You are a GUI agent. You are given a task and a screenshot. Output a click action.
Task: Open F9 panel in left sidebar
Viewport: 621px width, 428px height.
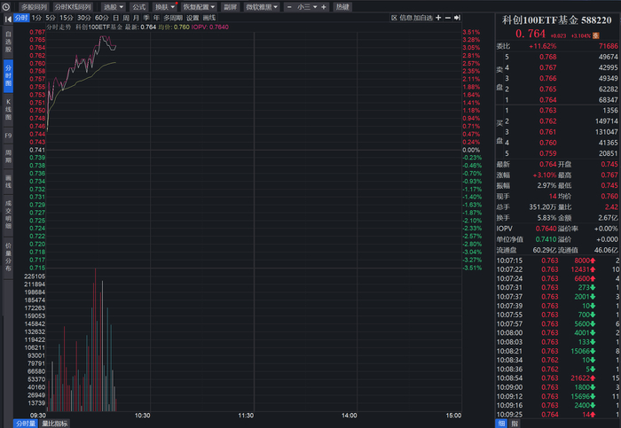pyautogui.click(x=8, y=136)
